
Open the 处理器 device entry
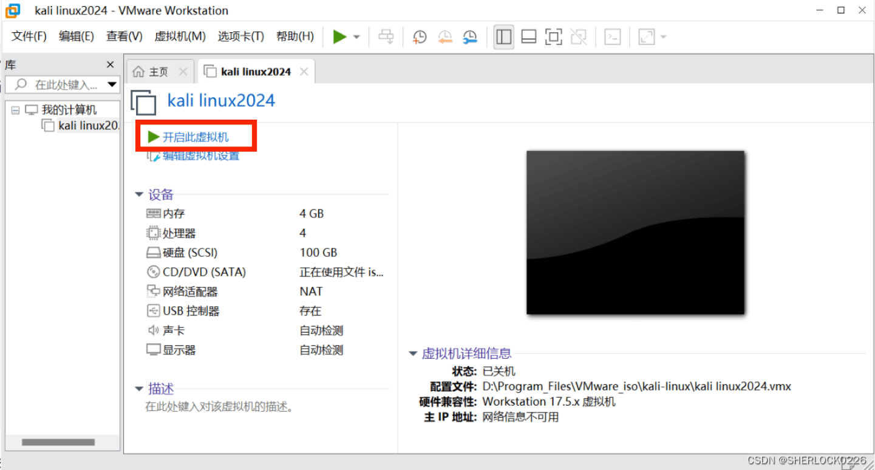(179, 233)
